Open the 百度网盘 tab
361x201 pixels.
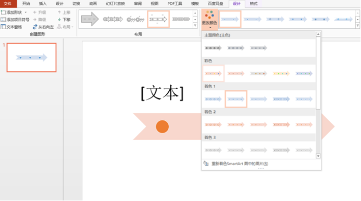[x=216, y=4]
